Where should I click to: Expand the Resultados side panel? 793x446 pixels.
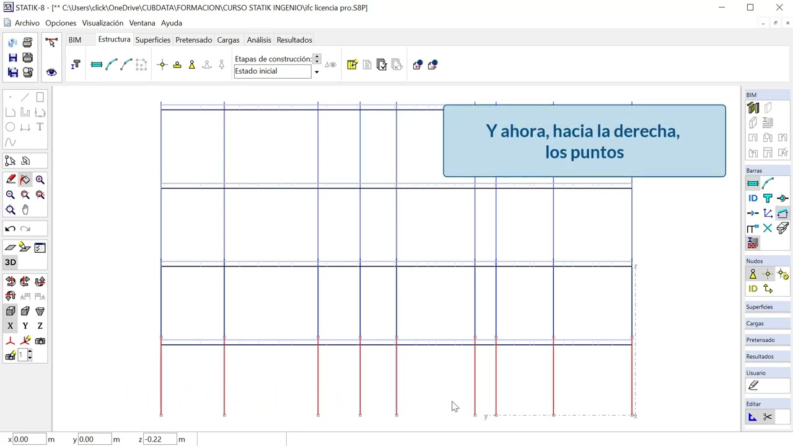(767, 357)
